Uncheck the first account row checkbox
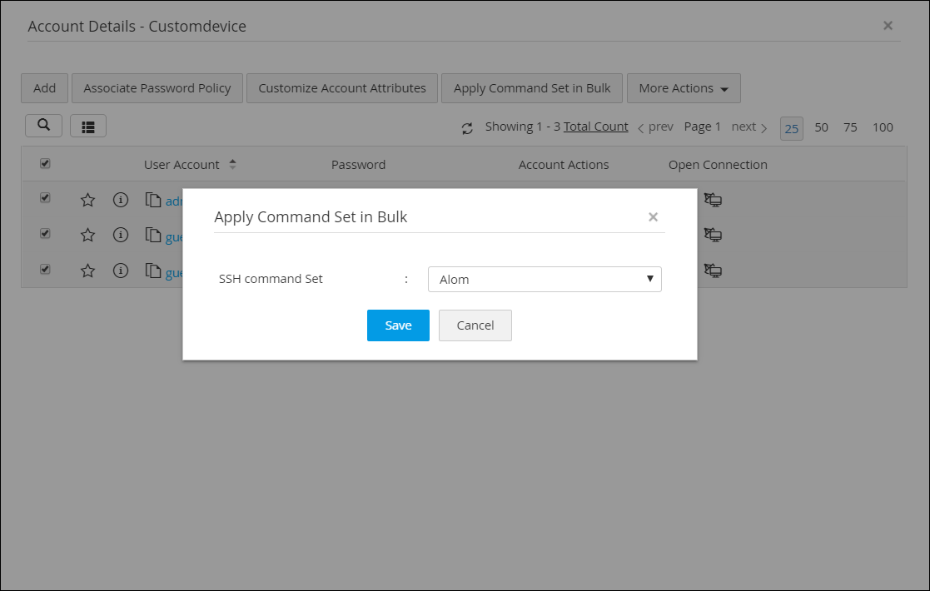The width and height of the screenshot is (930, 591). pos(45,198)
